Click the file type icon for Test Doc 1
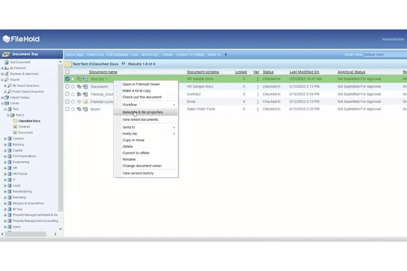The image size is (407, 271). click(x=85, y=79)
